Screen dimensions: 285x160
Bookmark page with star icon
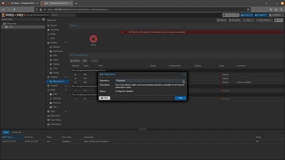click(248, 9)
